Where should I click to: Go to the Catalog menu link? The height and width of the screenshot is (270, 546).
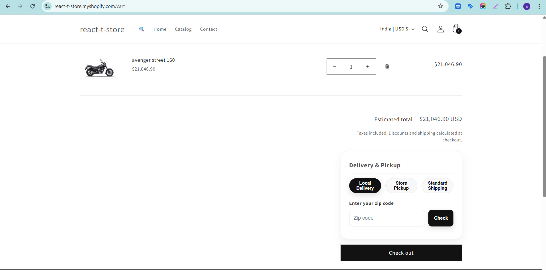coord(183,29)
